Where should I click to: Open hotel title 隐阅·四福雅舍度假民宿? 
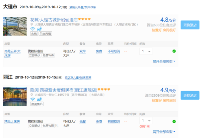tap(64, 90)
